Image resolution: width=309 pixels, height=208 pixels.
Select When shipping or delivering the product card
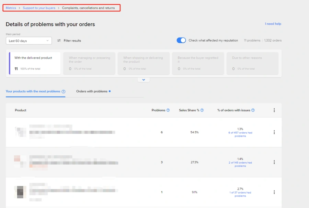(144, 63)
